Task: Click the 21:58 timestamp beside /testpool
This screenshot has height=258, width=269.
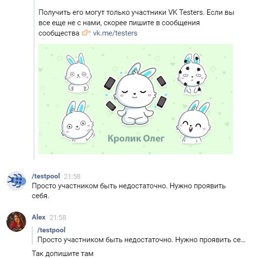Action: pyautogui.click(x=72, y=176)
